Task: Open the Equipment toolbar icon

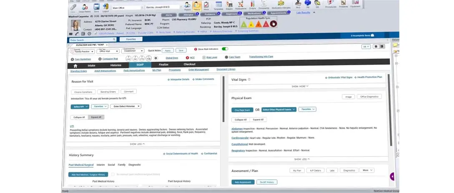Action: [355, 4]
